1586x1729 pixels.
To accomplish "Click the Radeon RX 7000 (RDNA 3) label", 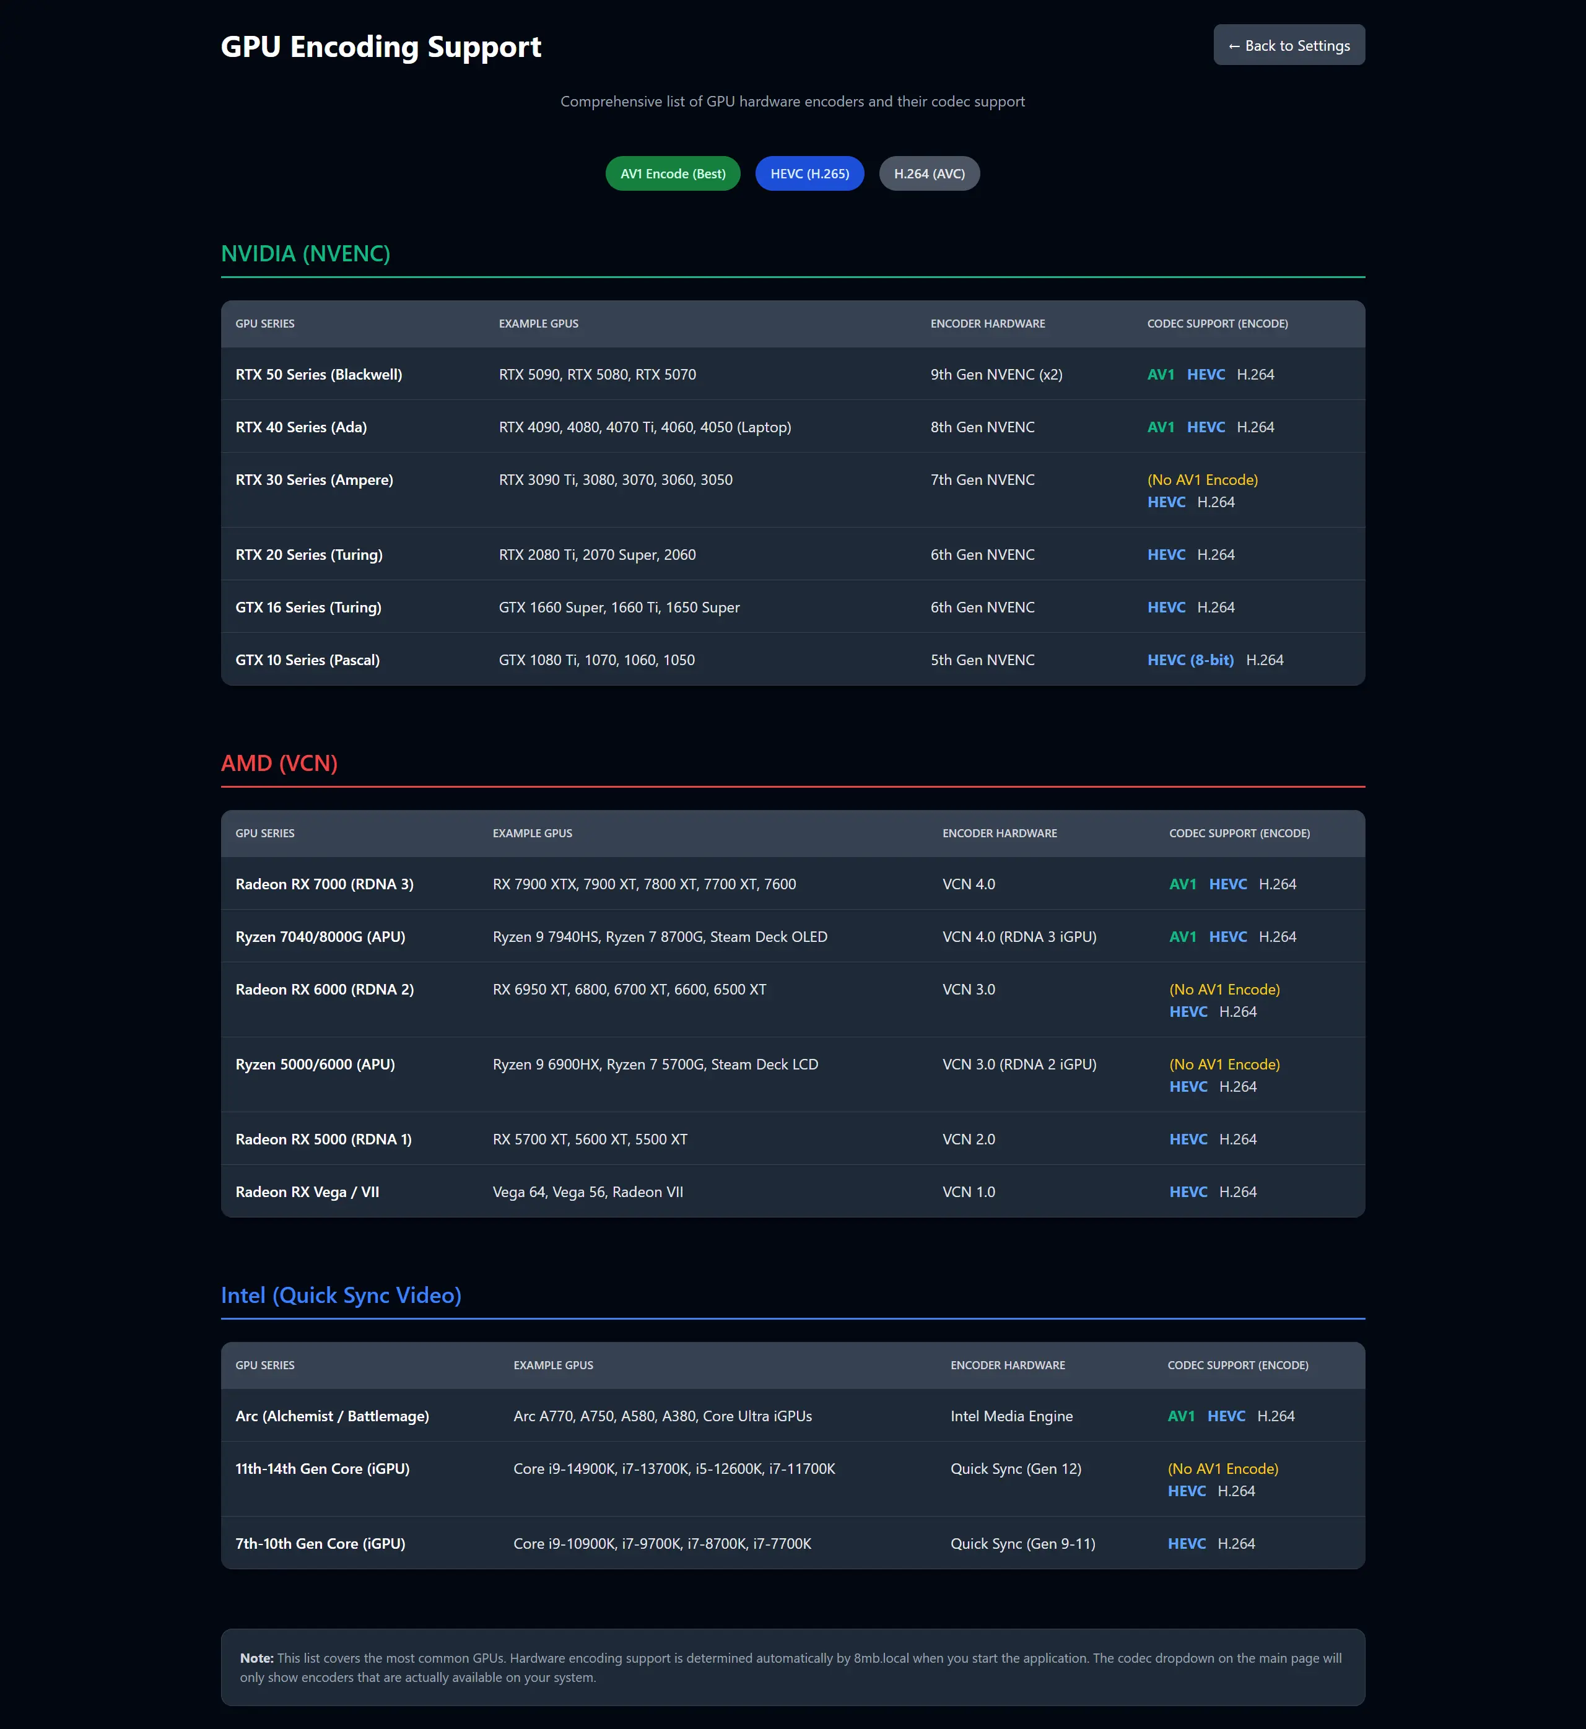I will (325, 884).
